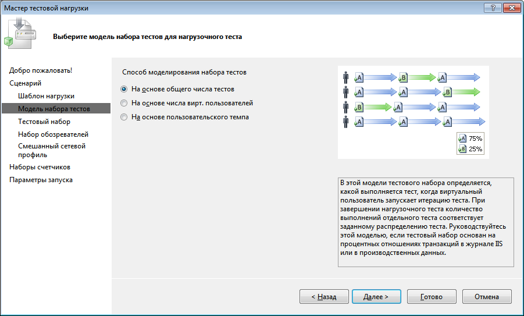Click the first virtual user figure in diagram
Viewport: 524px width, 316px height.
tap(346, 77)
